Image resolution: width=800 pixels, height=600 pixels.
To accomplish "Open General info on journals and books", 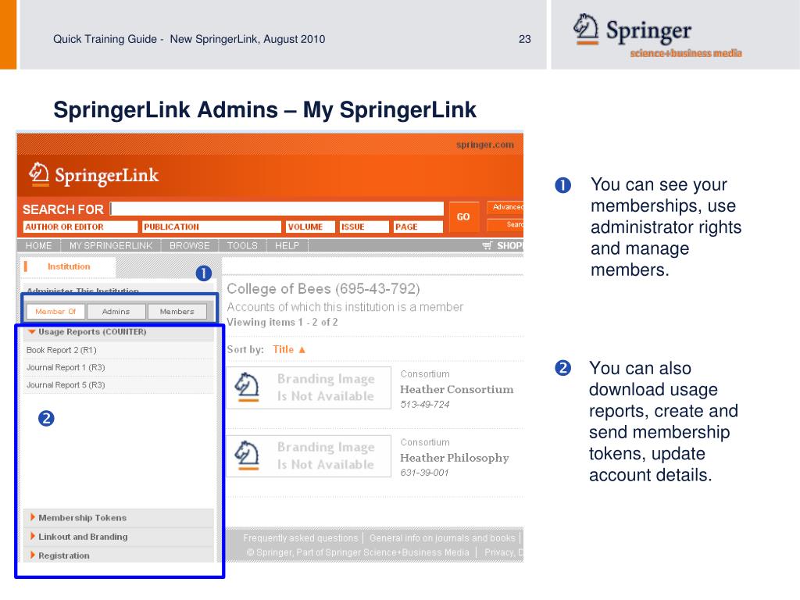I will click(442, 538).
